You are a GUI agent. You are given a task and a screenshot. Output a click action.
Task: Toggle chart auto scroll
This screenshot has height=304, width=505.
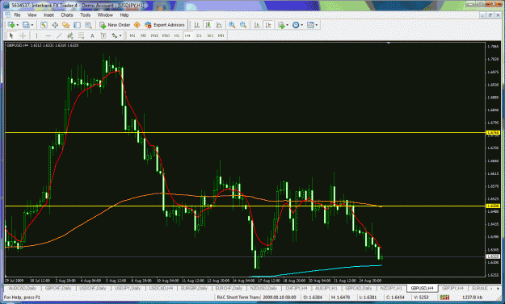257,25
